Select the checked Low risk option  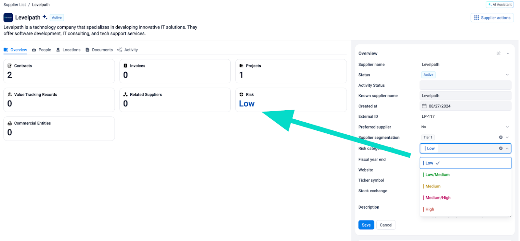point(465,163)
